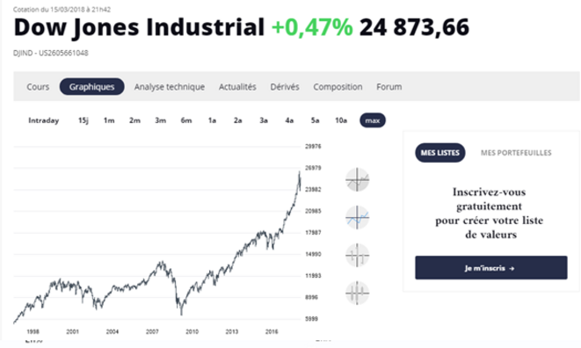Select the blue line chart style icon
The image size is (581, 348).
357,218
